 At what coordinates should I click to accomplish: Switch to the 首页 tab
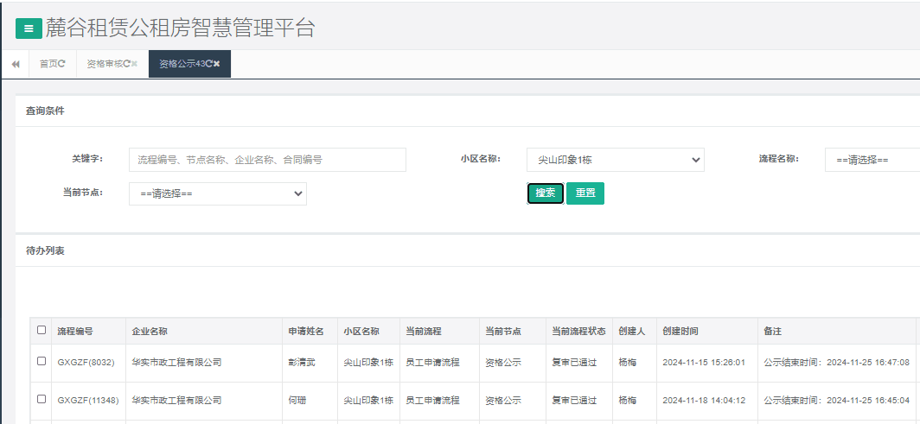[48, 64]
